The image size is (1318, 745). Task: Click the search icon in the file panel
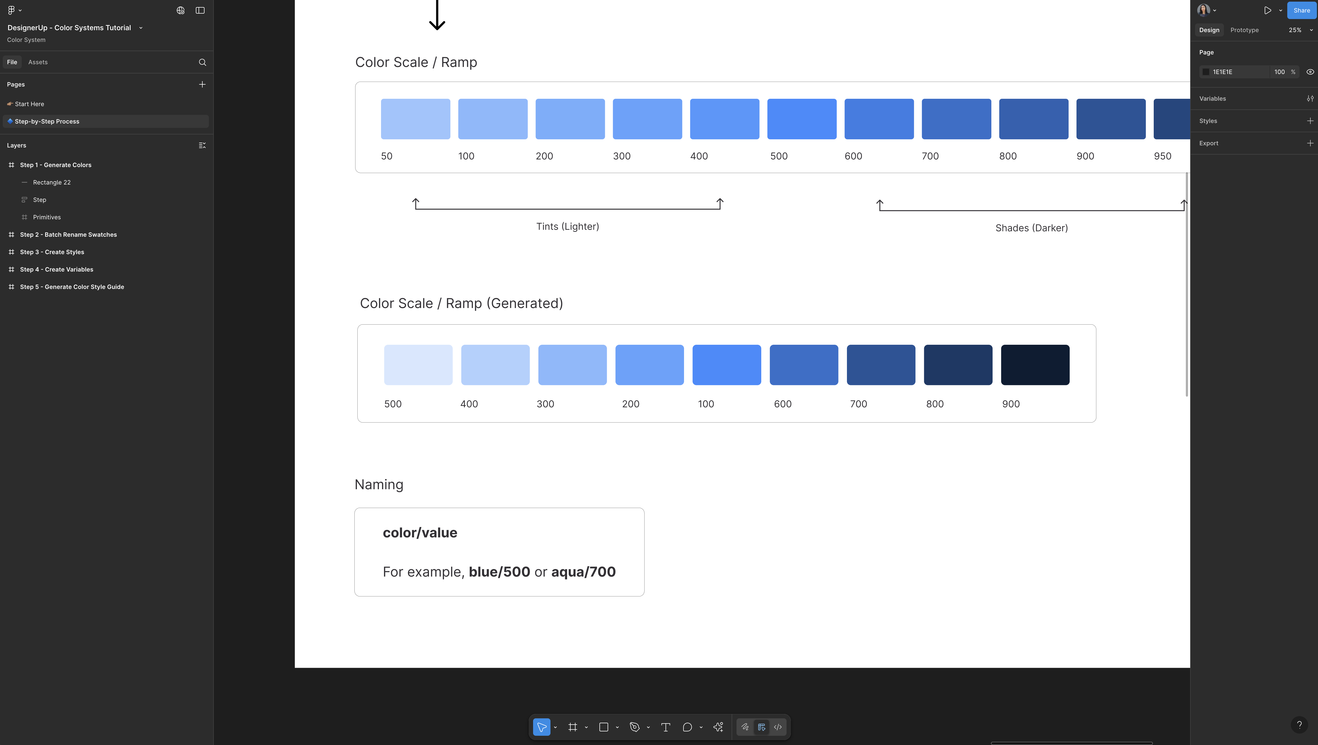tap(203, 63)
